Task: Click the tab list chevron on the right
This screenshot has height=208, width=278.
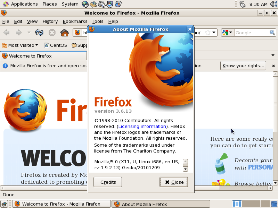Action: point(272,55)
